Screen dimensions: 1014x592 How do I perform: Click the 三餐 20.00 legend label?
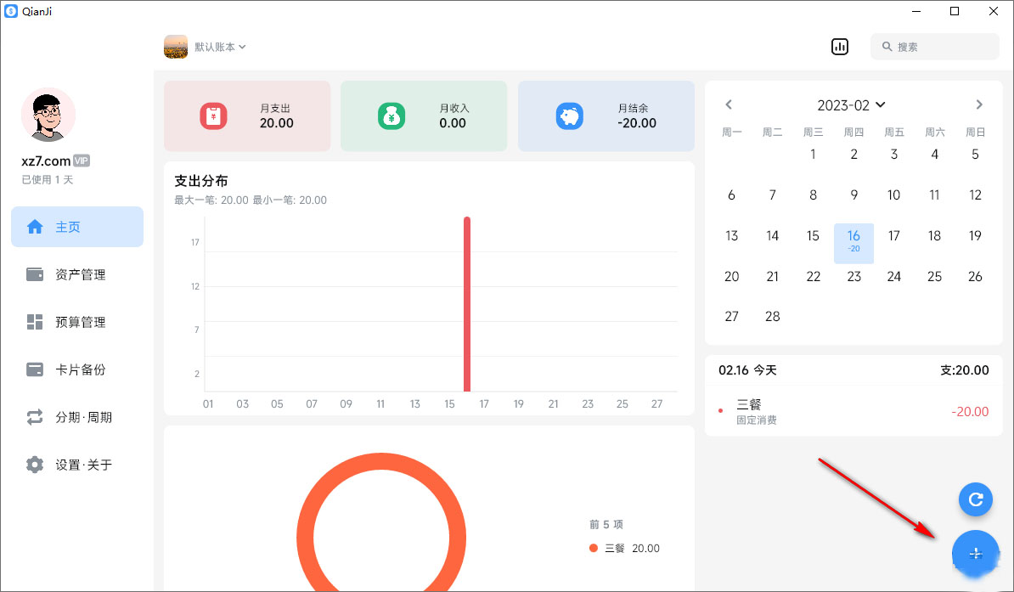click(x=632, y=548)
